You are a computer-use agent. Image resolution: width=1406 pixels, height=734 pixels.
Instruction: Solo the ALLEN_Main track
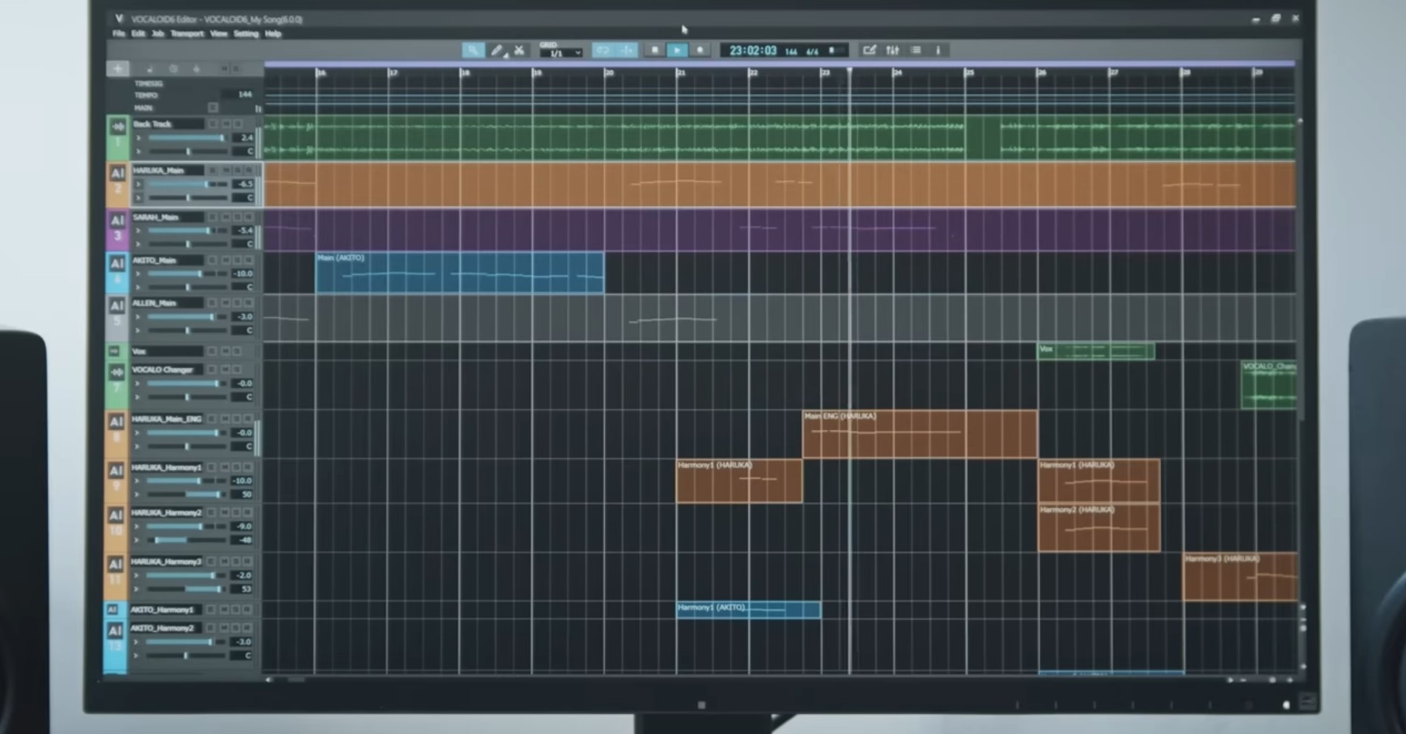coord(237,303)
